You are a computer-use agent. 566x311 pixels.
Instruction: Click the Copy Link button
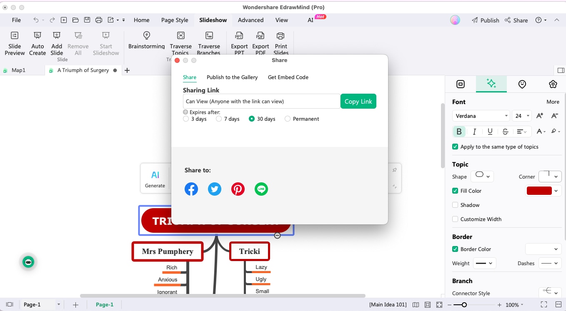tap(358, 101)
